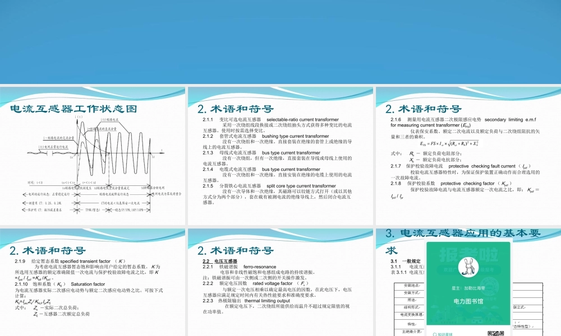This screenshot has height=336, width=561.
Task: Click the rabbit mascot avatar icon
Action: (468, 267)
